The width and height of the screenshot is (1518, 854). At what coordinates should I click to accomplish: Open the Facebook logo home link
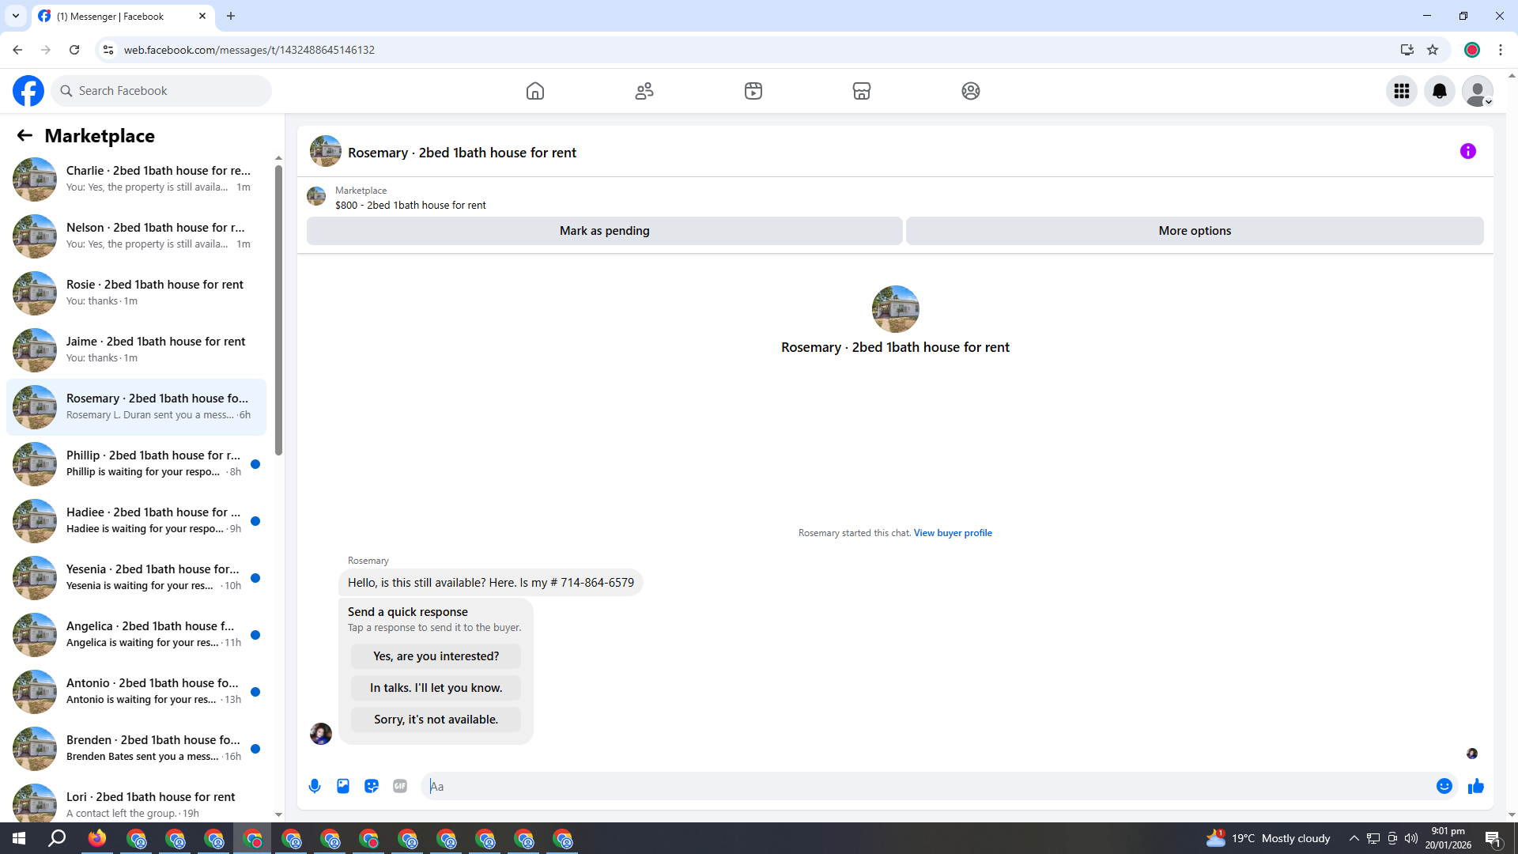click(x=28, y=91)
